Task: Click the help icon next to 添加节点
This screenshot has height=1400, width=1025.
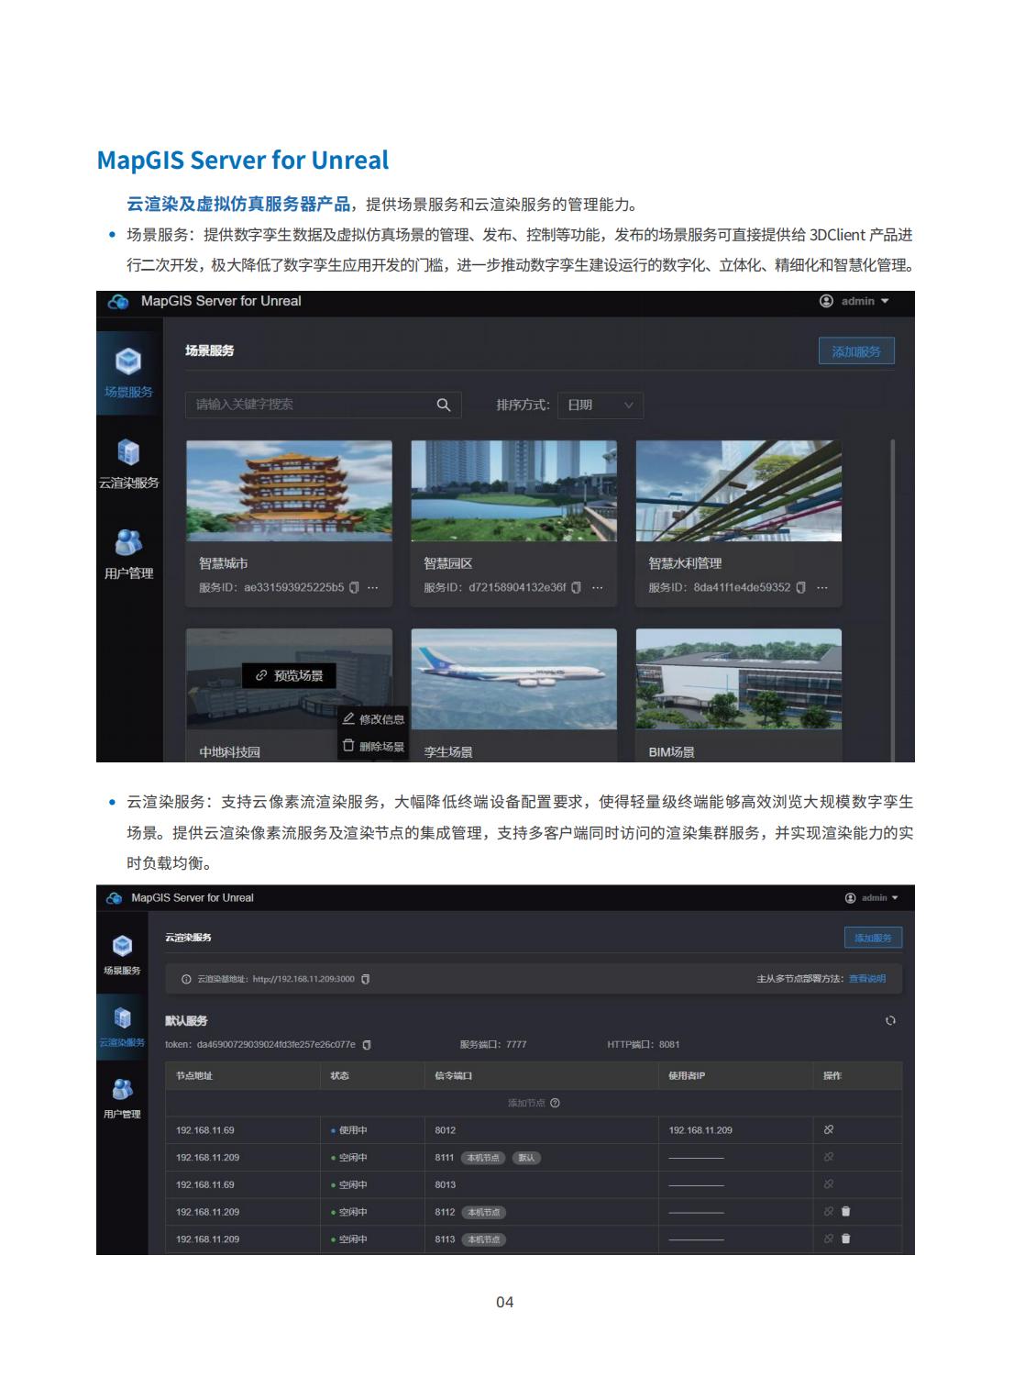Action: (555, 1103)
